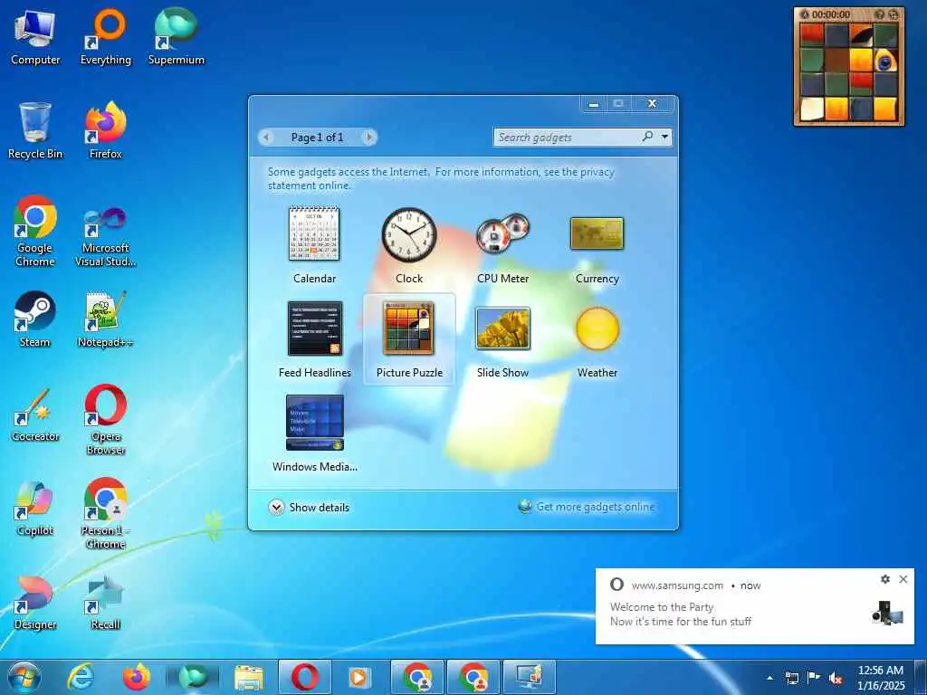Select the Steam desktop shortcut
The image size is (927, 695).
[x=35, y=319]
